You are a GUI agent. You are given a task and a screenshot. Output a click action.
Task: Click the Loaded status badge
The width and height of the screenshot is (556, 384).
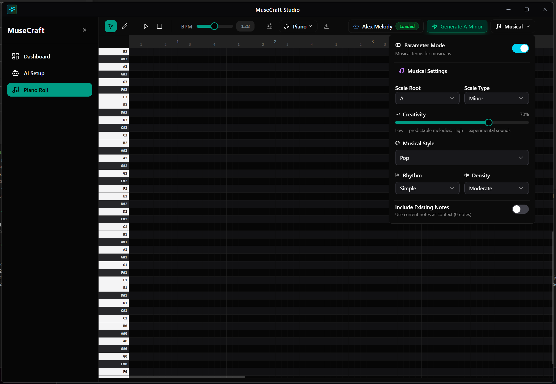[407, 26]
